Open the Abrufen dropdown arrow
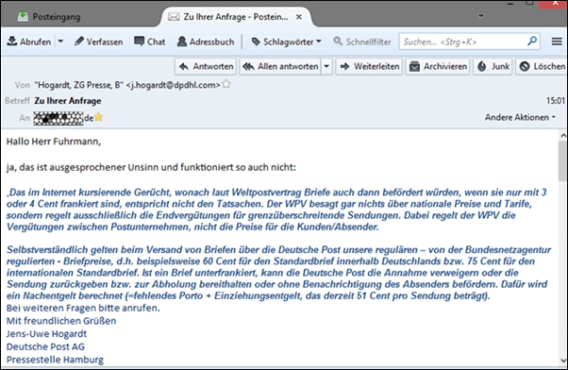Image resolution: width=568 pixels, height=370 pixels. (60, 42)
